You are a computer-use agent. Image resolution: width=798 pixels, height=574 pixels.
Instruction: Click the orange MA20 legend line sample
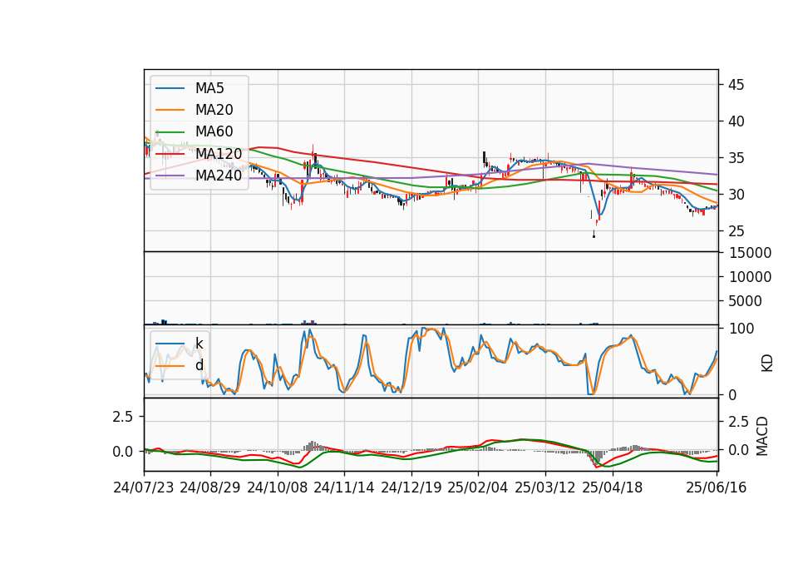170,110
